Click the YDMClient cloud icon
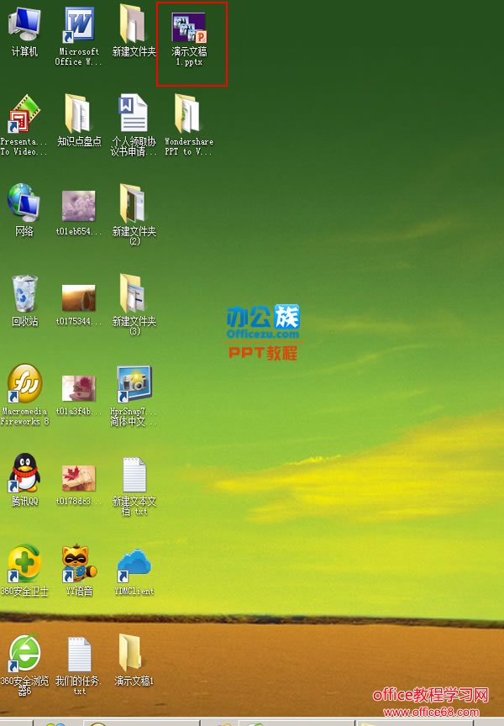The height and width of the screenshot is (726, 504). tap(134, 565)
